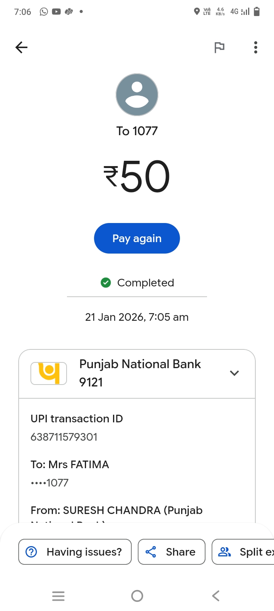Tap the question mark help icon

click(x=31, y=552)
